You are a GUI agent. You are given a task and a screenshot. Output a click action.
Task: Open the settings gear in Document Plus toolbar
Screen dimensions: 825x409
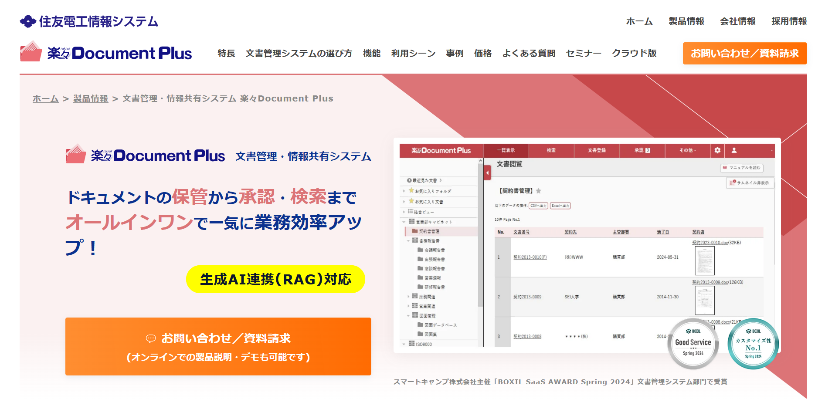pyautogui.click(x=717, y=151)
